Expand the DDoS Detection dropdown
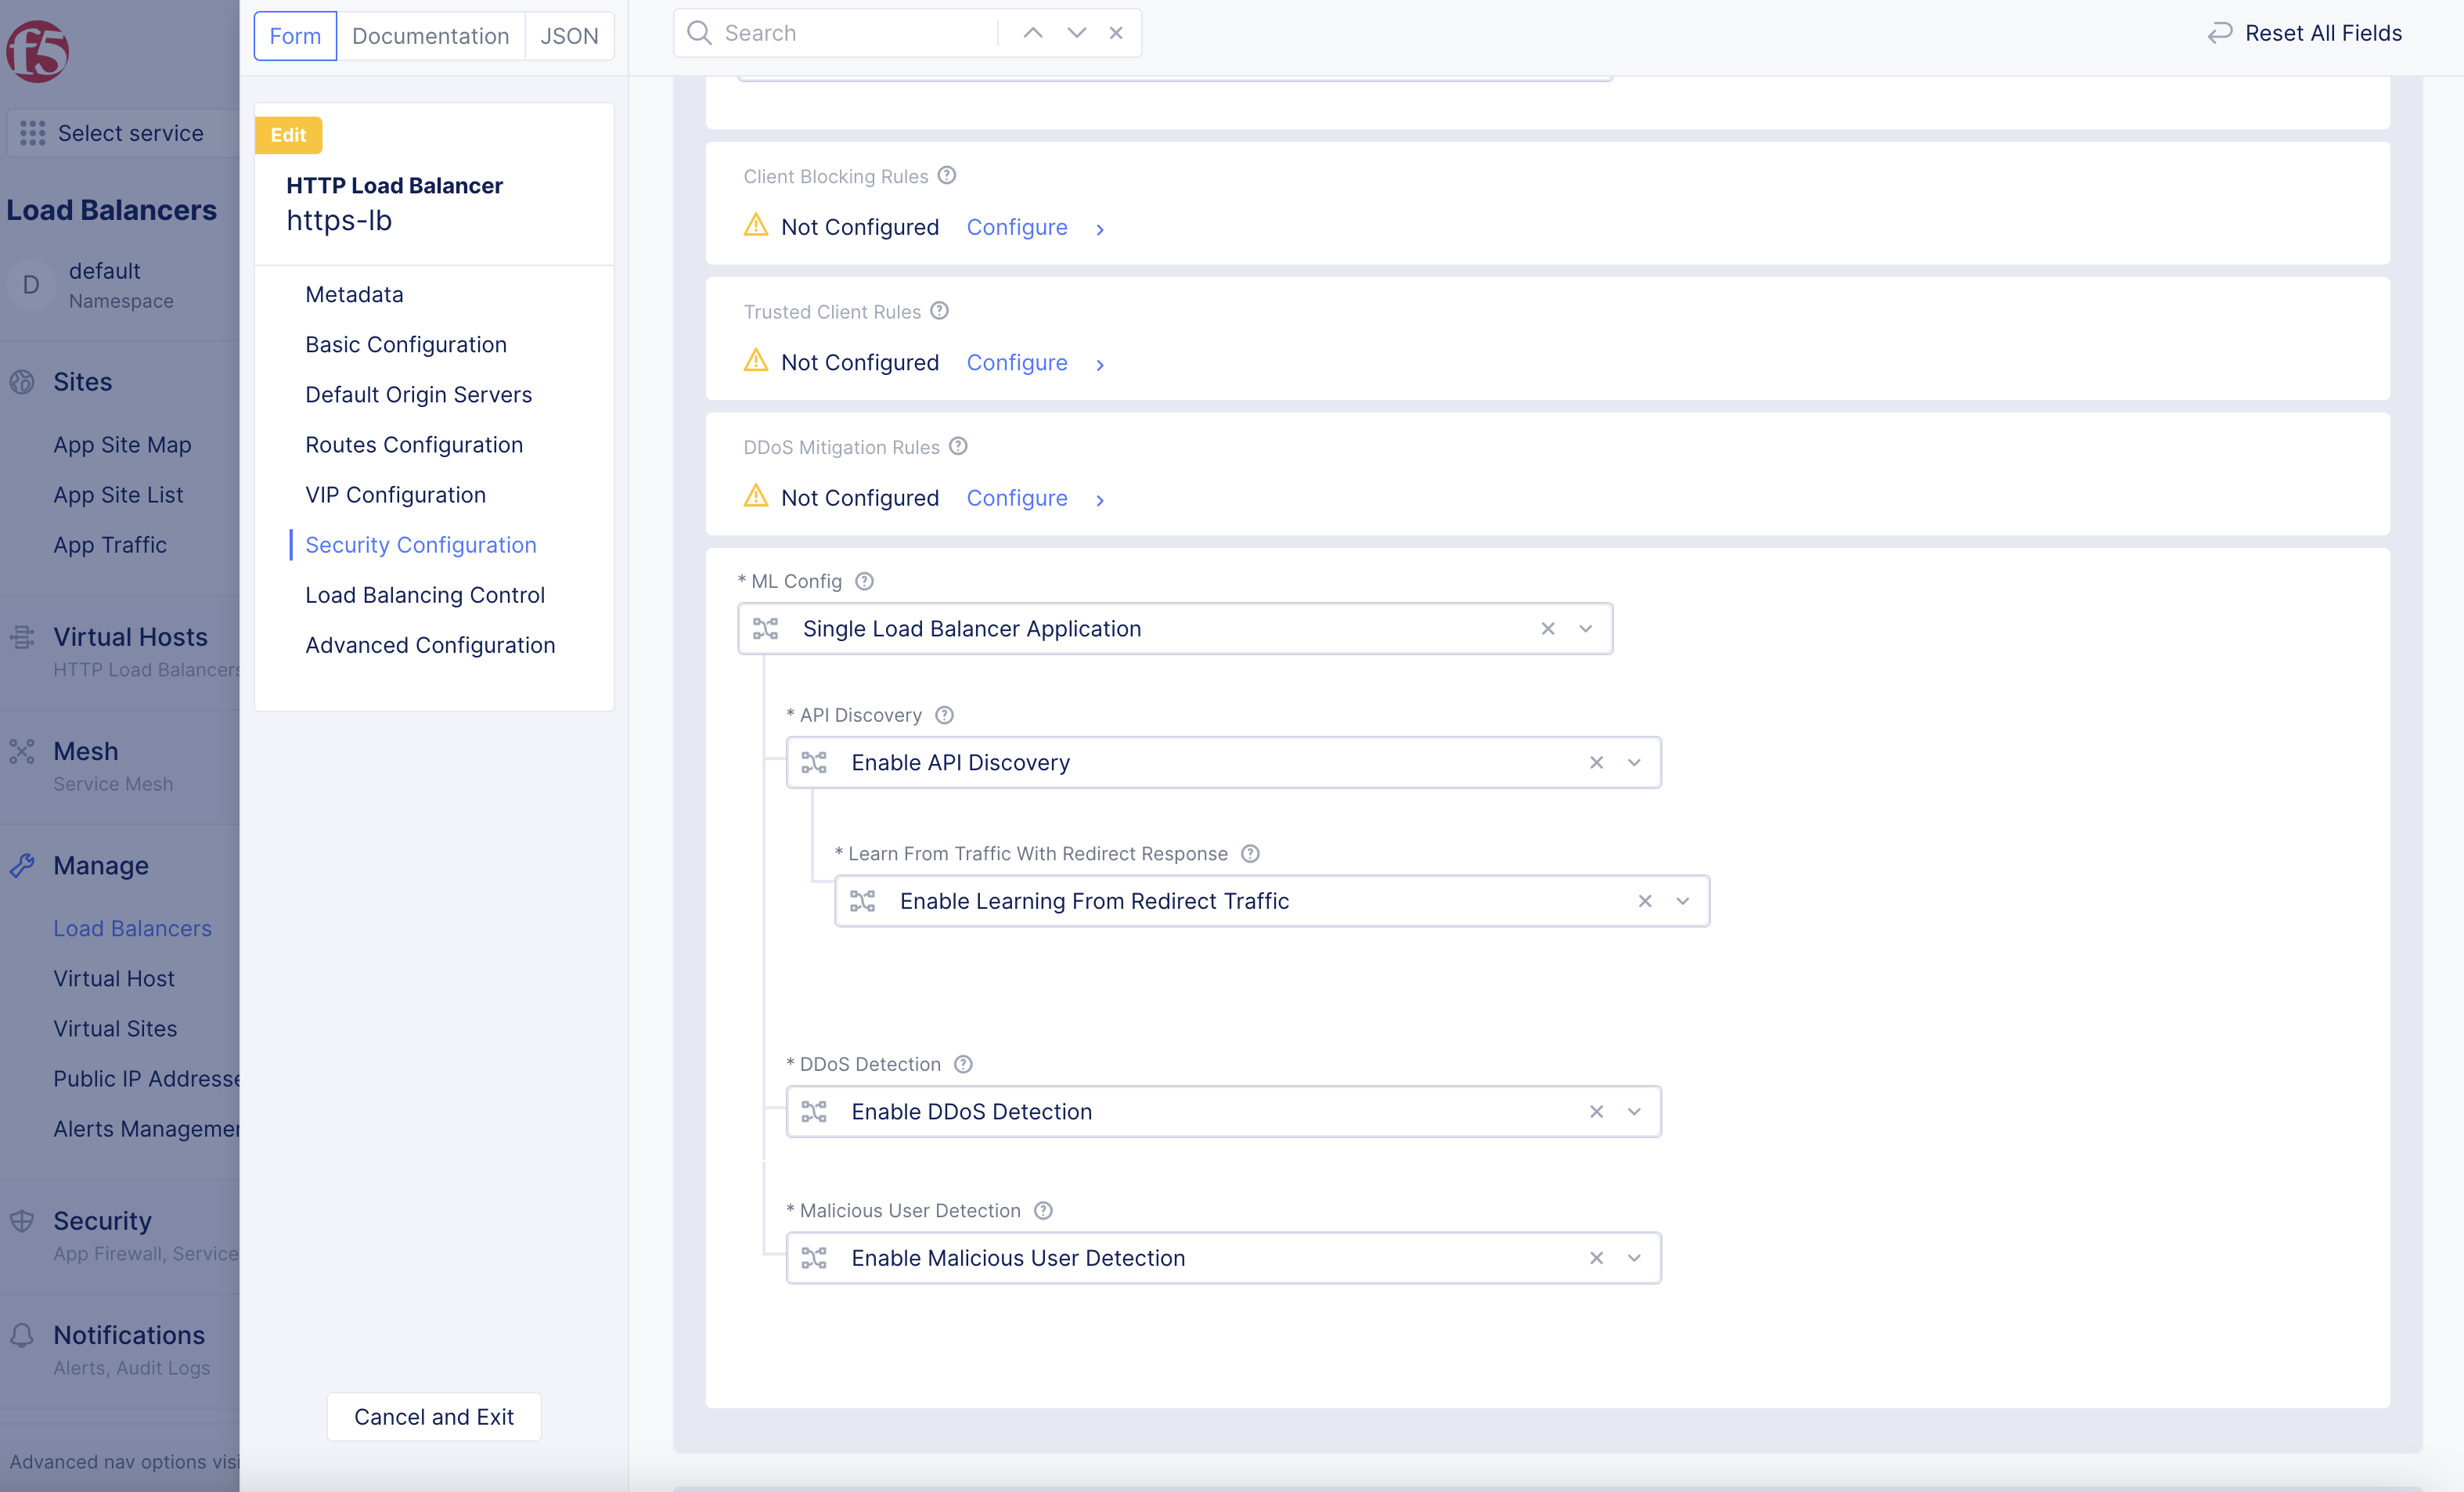The height and width of the screenshot is (1492, 2464). click(x=1634, y=1112)
